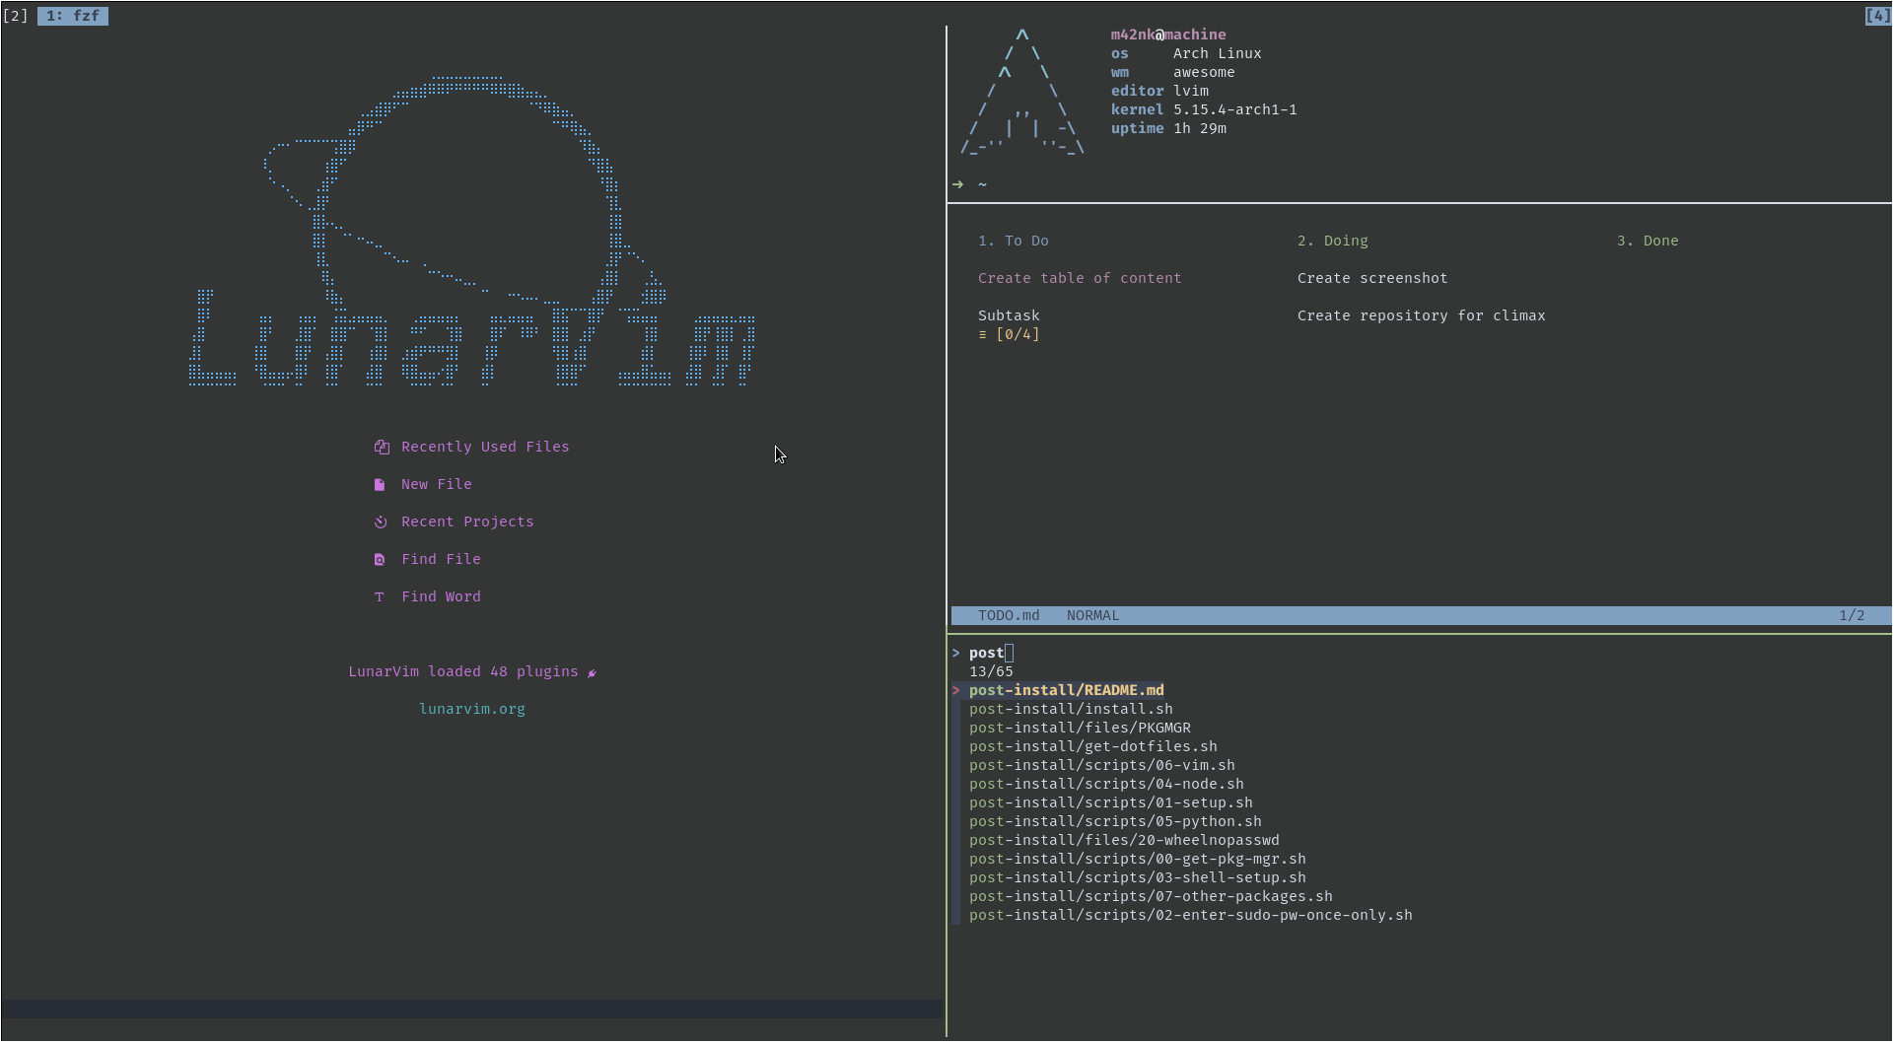The height and width of the screenshot is (1044, 1895).
Task: Select post-install/scripts/03-shell-setup.sh result
Action: 1137,878
